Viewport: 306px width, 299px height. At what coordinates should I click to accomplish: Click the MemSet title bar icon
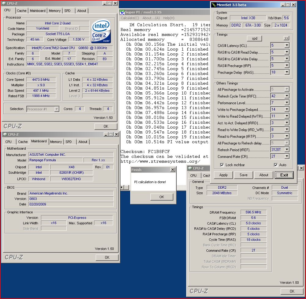(x=214, y=5)
